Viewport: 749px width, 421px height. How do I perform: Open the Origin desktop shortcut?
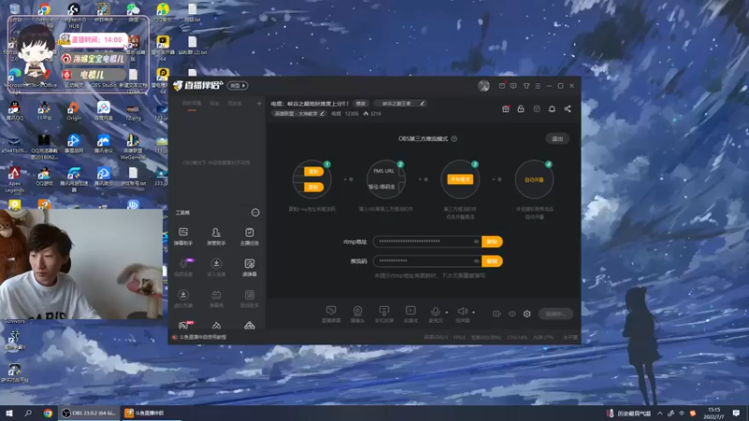pos(73,110)
